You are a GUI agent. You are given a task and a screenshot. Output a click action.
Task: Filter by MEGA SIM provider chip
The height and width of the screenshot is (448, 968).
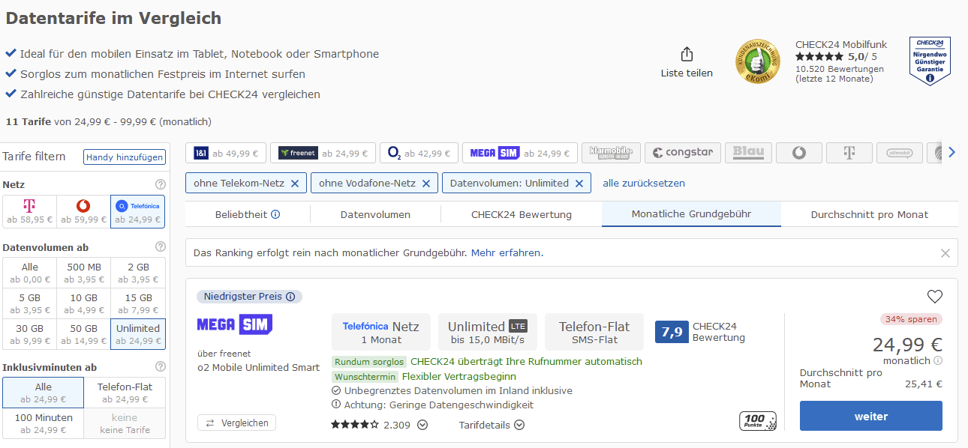coord(520,153)
